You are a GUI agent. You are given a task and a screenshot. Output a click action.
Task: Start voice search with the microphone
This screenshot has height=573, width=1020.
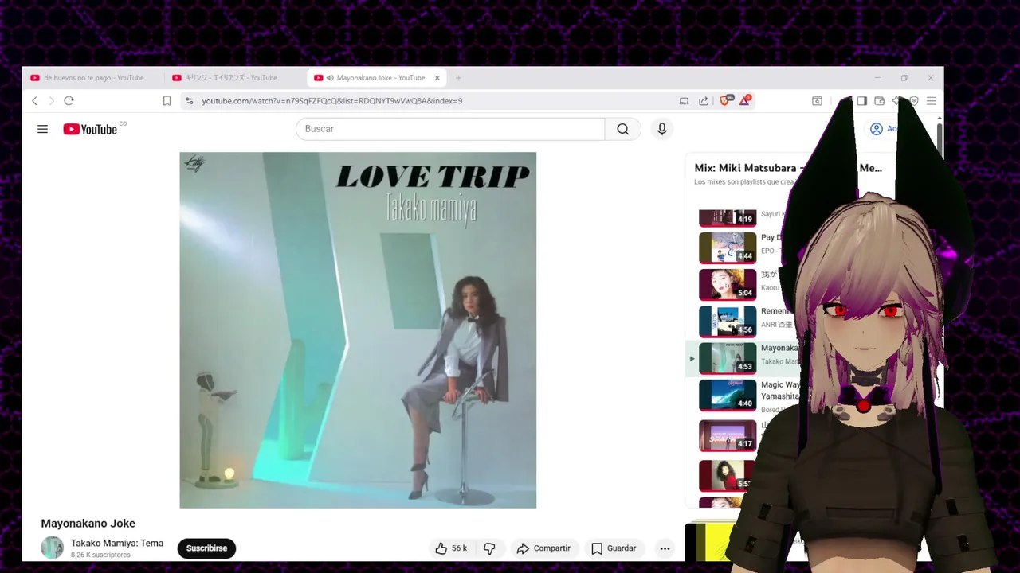point(662,129)
